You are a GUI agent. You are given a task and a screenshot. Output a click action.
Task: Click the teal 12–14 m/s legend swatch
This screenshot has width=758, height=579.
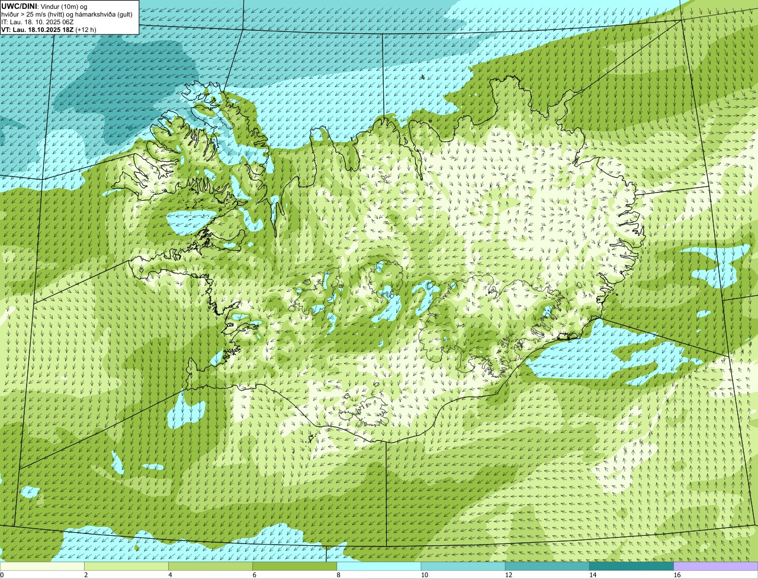tap(547, 567)
